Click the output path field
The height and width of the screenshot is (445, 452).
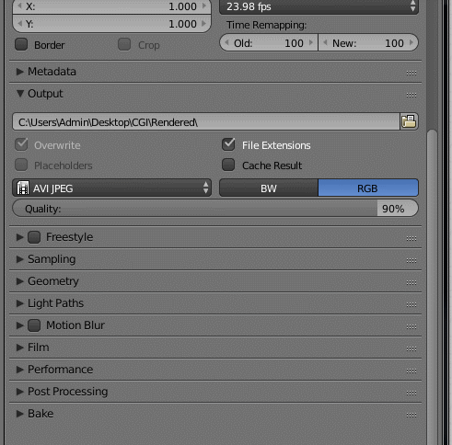(x=206, y=121)
